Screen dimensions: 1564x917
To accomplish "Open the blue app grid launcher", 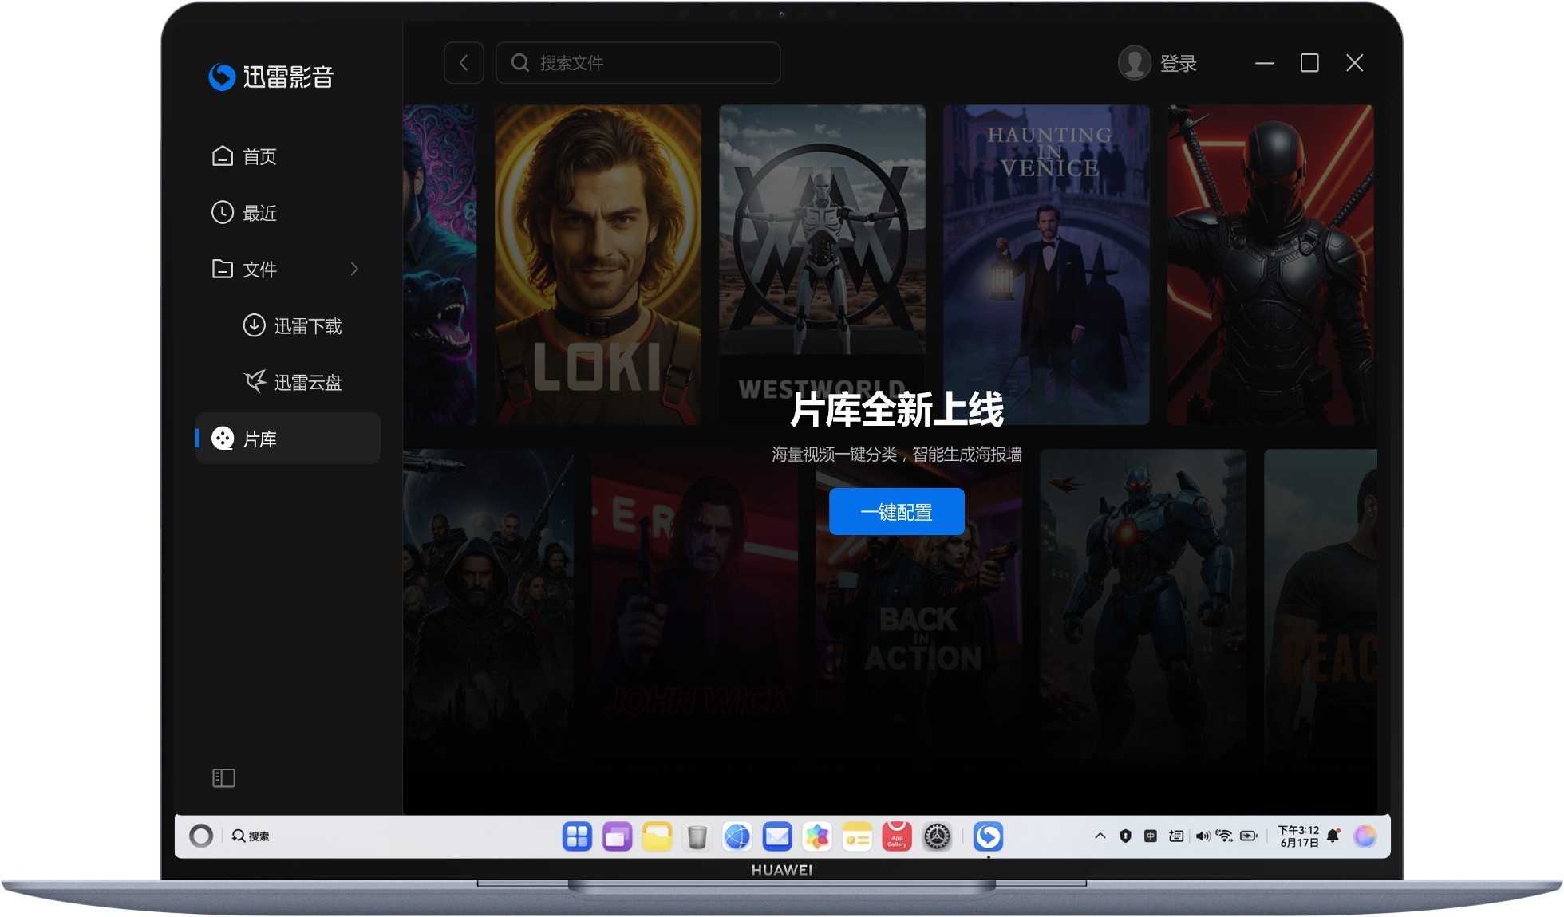I will (x=577, y=837).
